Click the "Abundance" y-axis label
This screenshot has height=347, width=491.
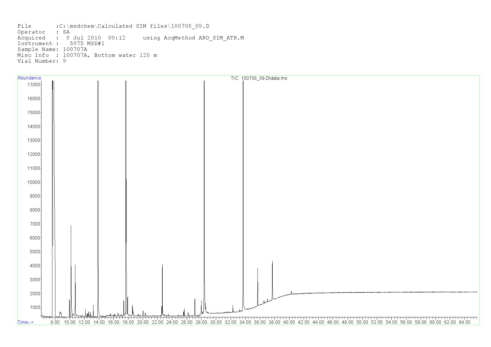click(29, 78)
